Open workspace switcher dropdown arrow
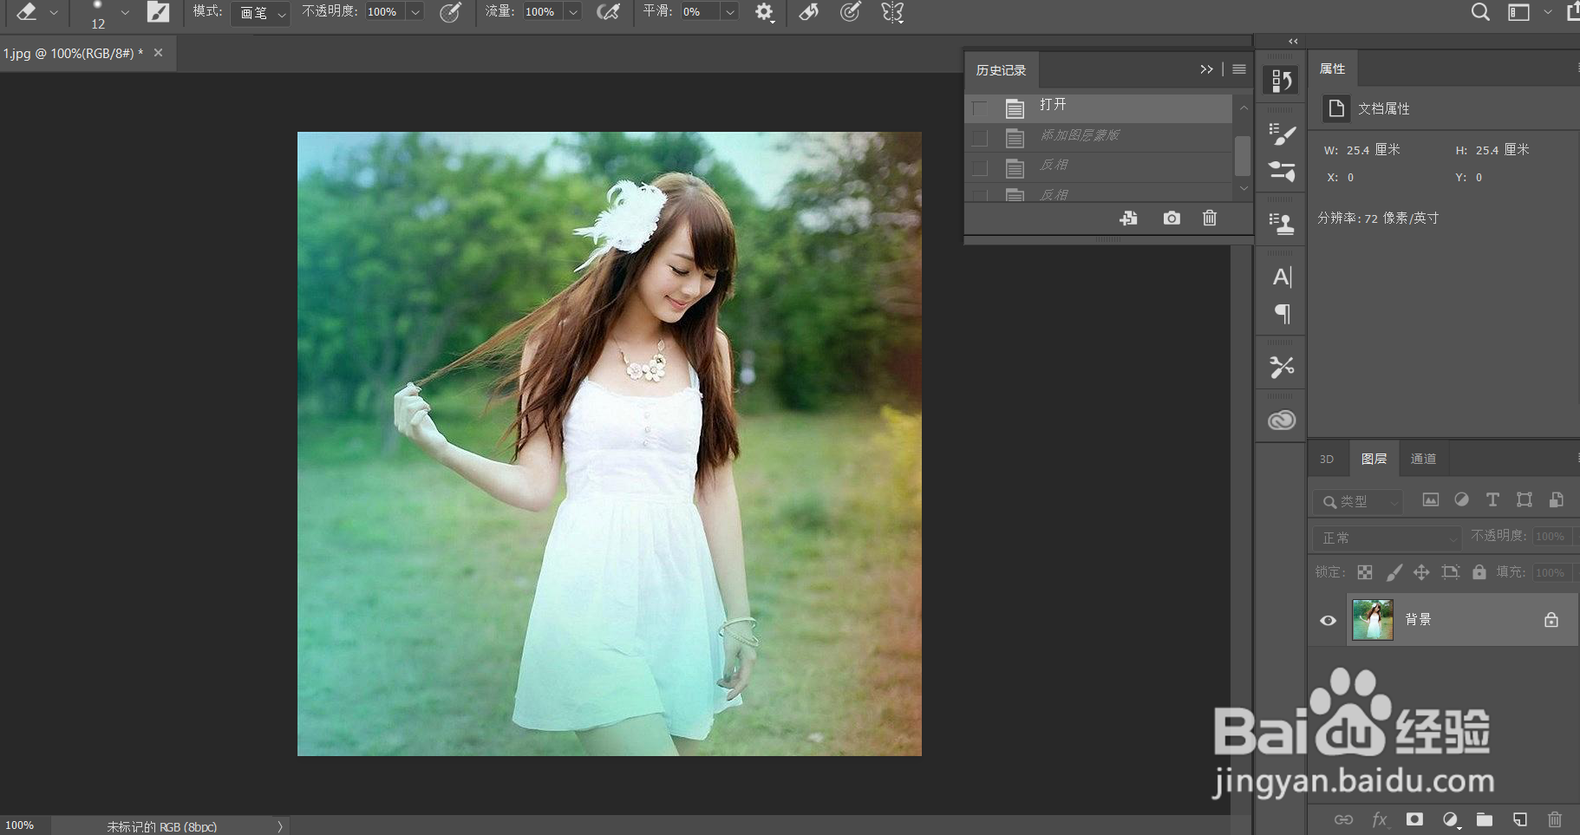Screen dimensions: 1580x835 click(x=1548, y=12)
